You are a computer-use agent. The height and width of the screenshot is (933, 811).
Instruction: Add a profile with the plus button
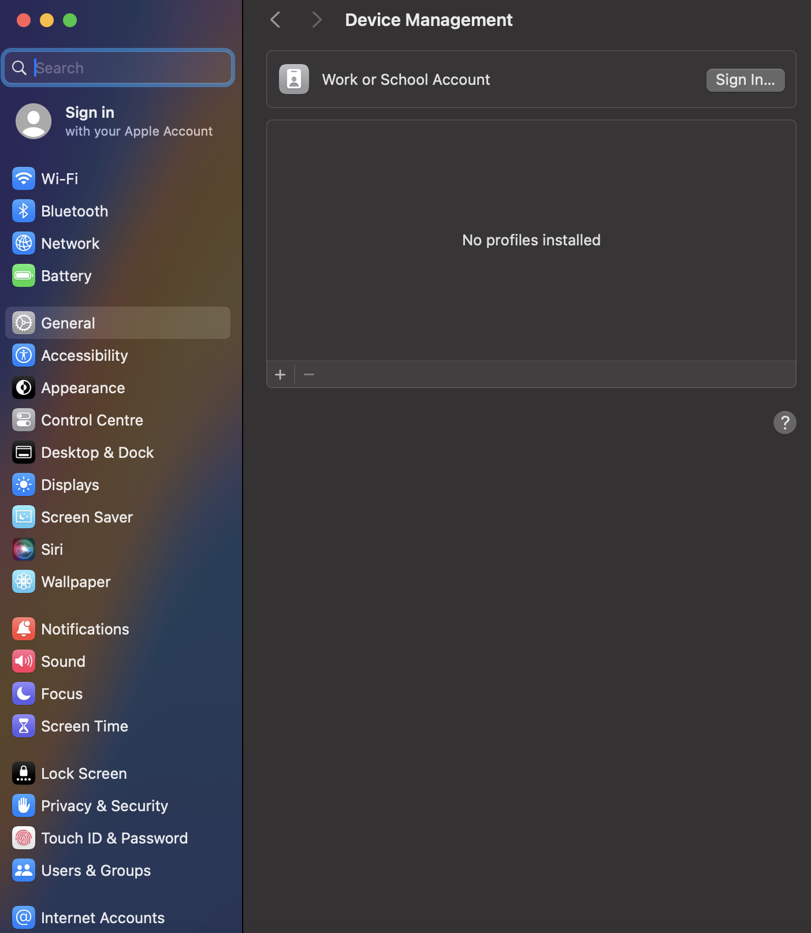tap(280, 375)
